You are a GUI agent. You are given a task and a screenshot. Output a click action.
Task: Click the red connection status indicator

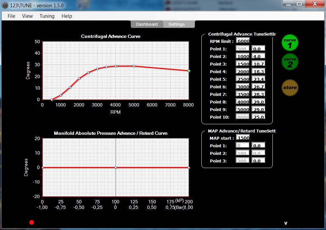click(x=32, y=222)
